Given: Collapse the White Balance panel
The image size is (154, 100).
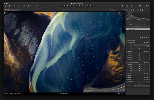Looking at the screenshot, I should coord(127,42).
